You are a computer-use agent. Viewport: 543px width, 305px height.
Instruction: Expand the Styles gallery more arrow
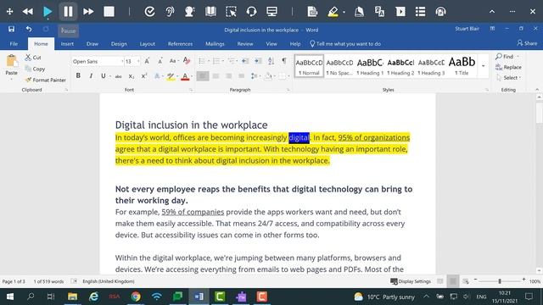point(483,66)
